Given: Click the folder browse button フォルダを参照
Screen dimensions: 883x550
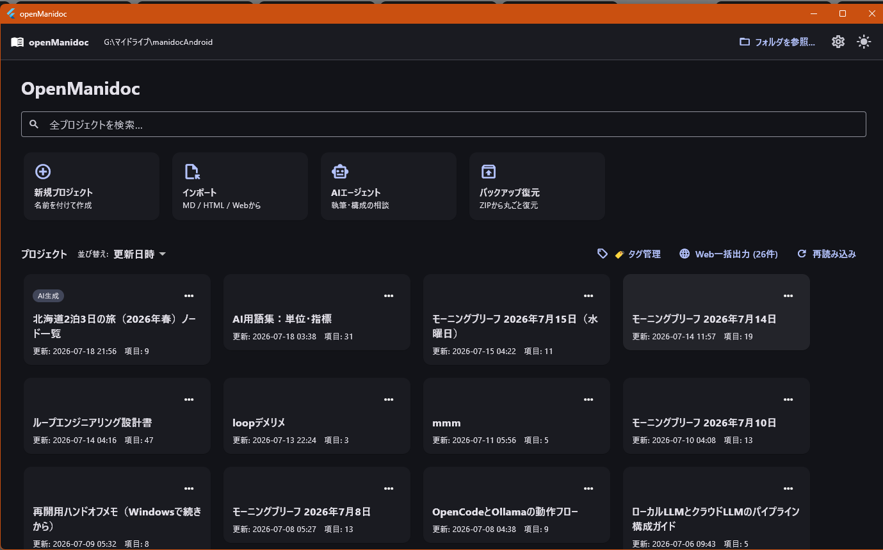Looking at the screenshot, I should pos(777,42).
